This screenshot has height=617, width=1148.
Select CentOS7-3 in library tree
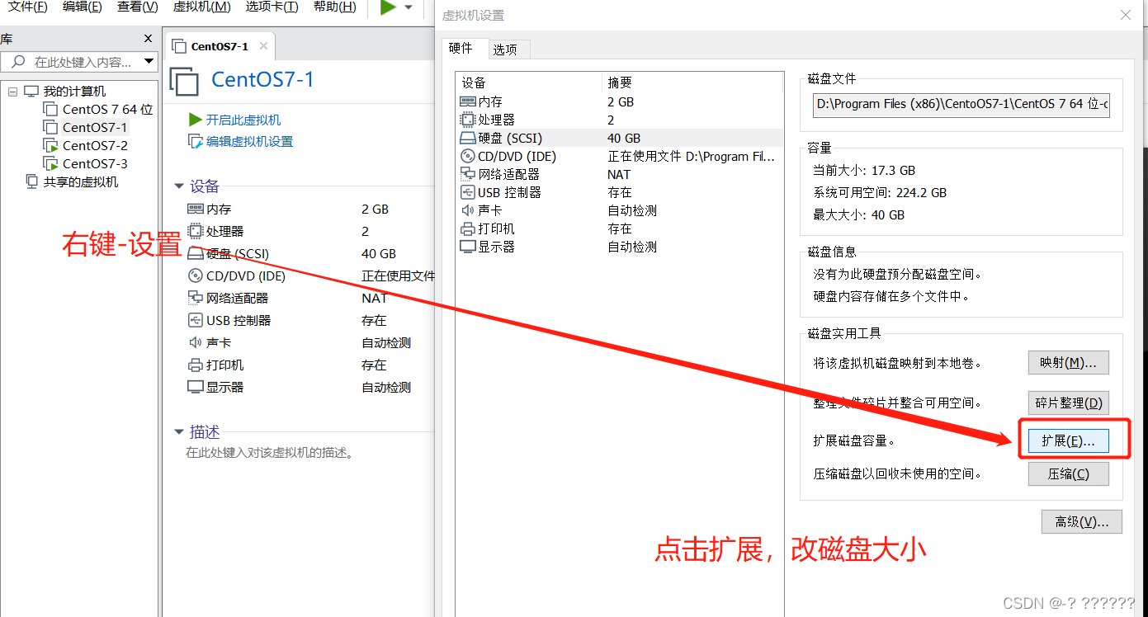click(95, 163)
